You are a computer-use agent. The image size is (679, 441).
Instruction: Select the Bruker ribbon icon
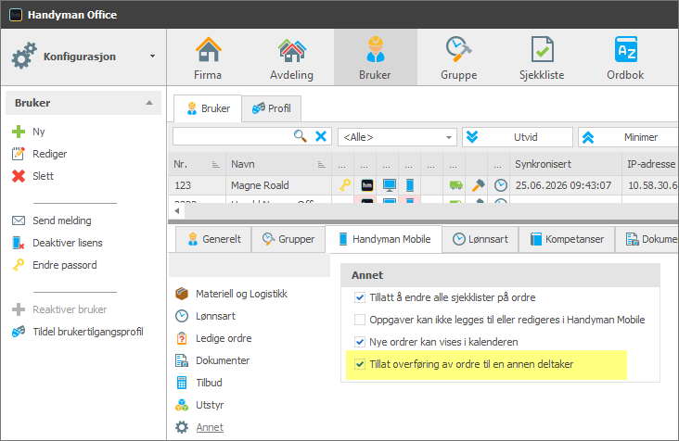(x=375, y=58)
